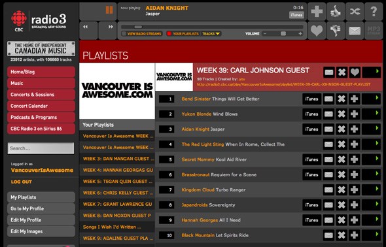The height and width of the screenshot is (247, 386).
Task: Click the thumbs up icon in player
Action: [x=336, y=12]
